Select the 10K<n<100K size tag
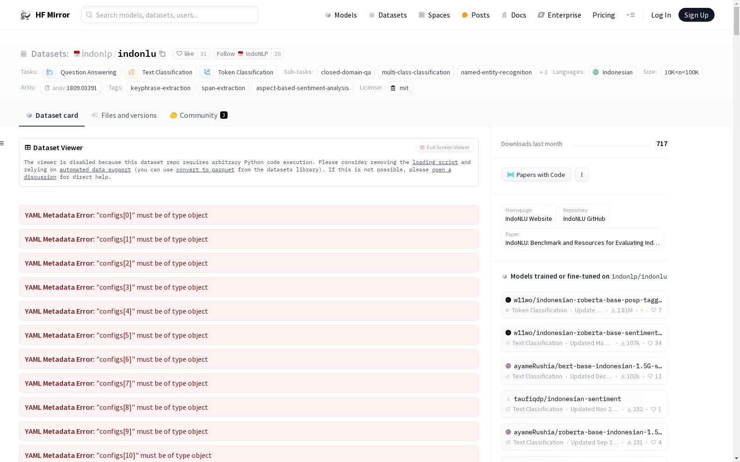Viewport: 740px width, 462px height. [x=682, y=72]
